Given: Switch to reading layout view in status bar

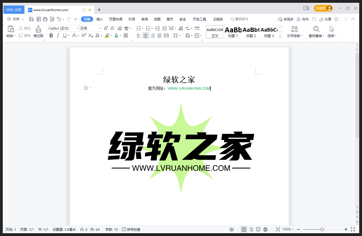Looking at the screenshot, I should [258, 229].
